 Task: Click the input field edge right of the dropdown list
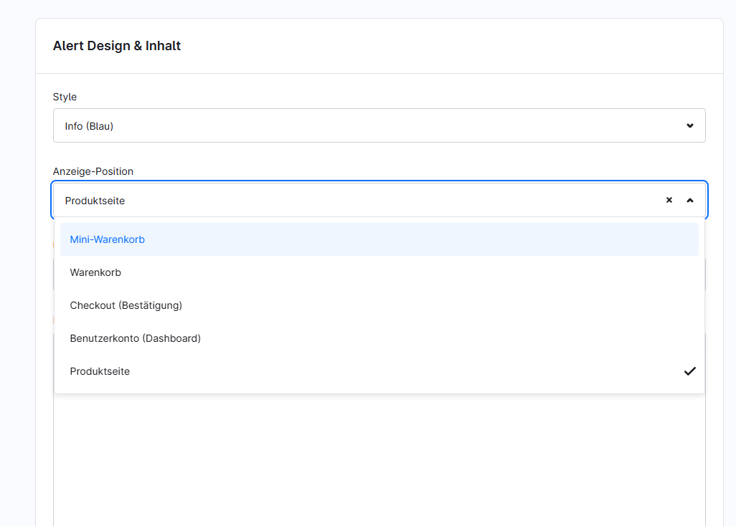coord(706,274)
